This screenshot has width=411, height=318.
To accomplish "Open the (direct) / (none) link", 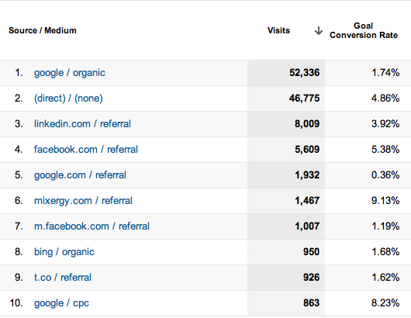I will pos(68,99).
